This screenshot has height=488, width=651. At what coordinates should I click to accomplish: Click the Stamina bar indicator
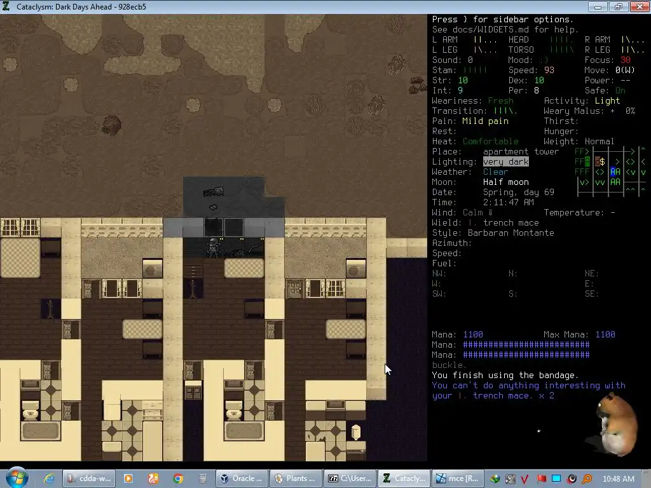point(475,70)
